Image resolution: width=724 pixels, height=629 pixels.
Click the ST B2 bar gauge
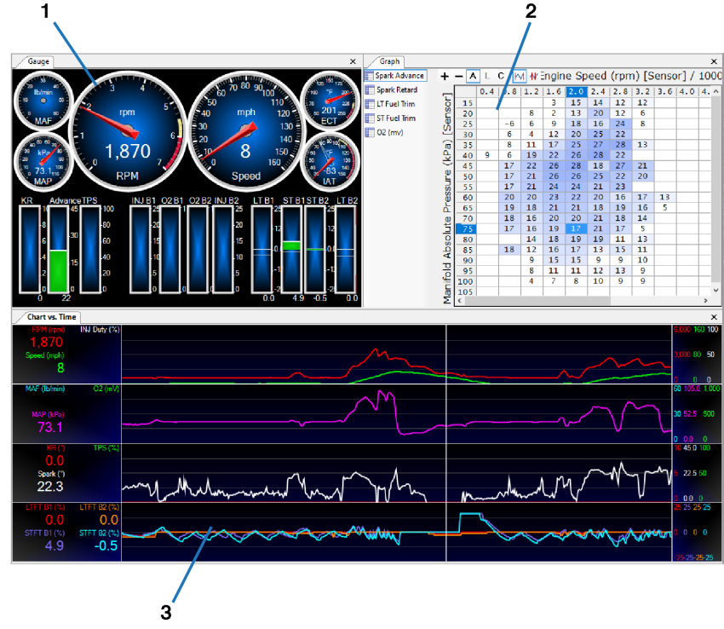pos(315,249)
